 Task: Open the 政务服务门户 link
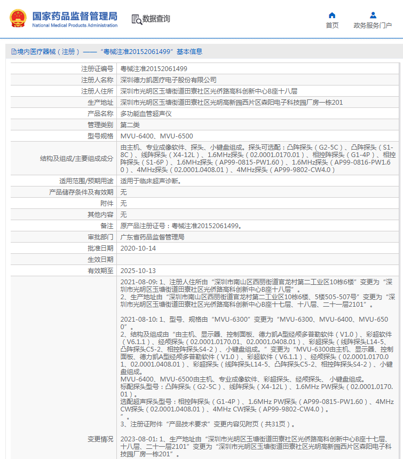click(x=373, y=26)
